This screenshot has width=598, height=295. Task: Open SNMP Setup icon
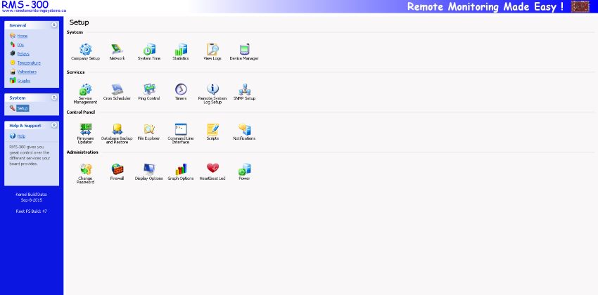click(244, 90)
